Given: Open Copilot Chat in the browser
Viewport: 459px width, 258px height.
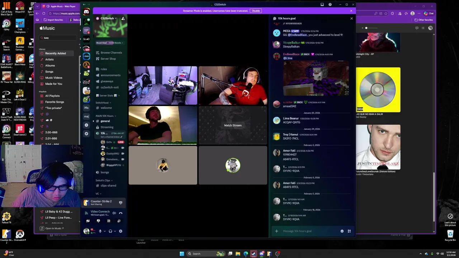Looking at the screenshot, I should (x=429, y=13).
